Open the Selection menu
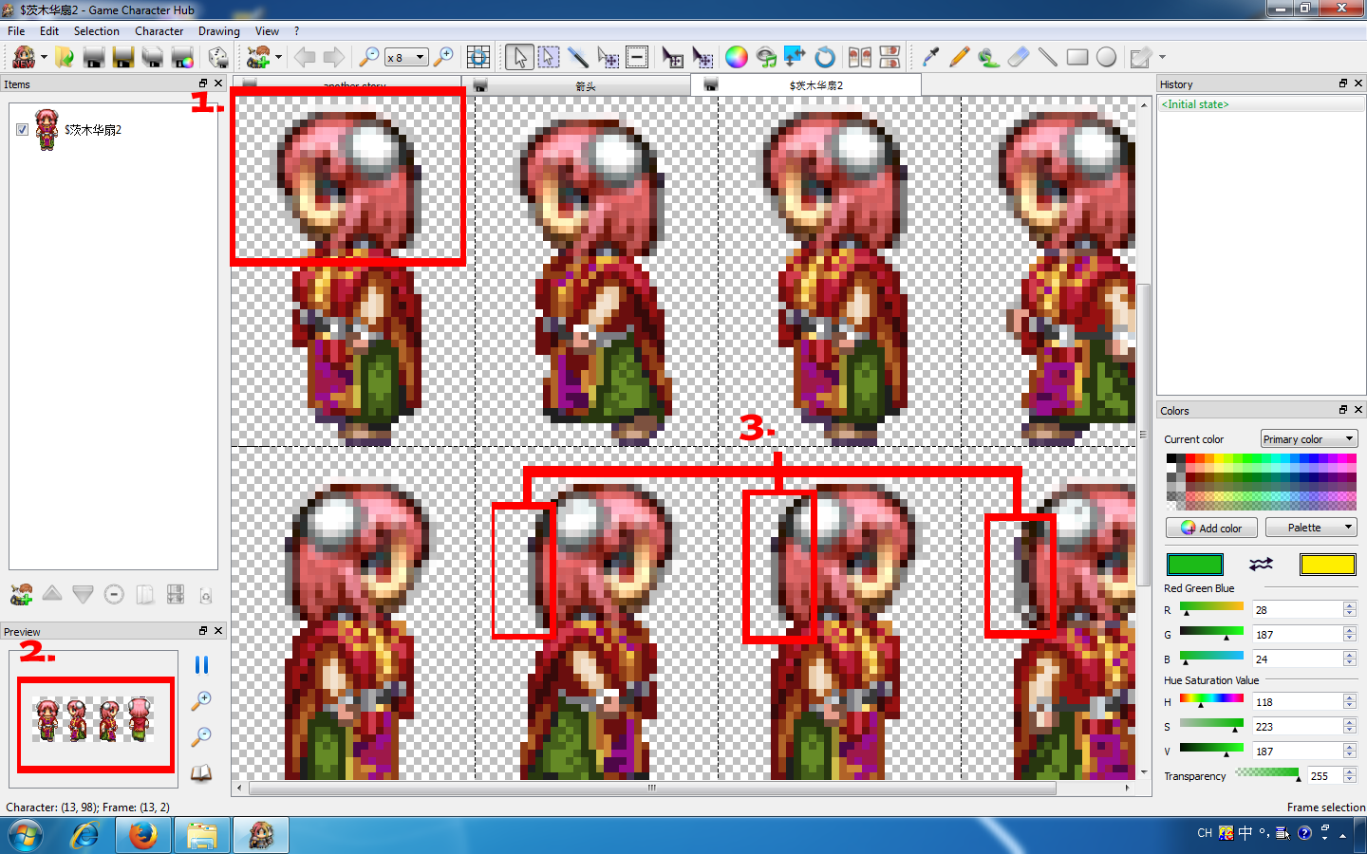This screenshot has width=1367, height=854. 97,31
